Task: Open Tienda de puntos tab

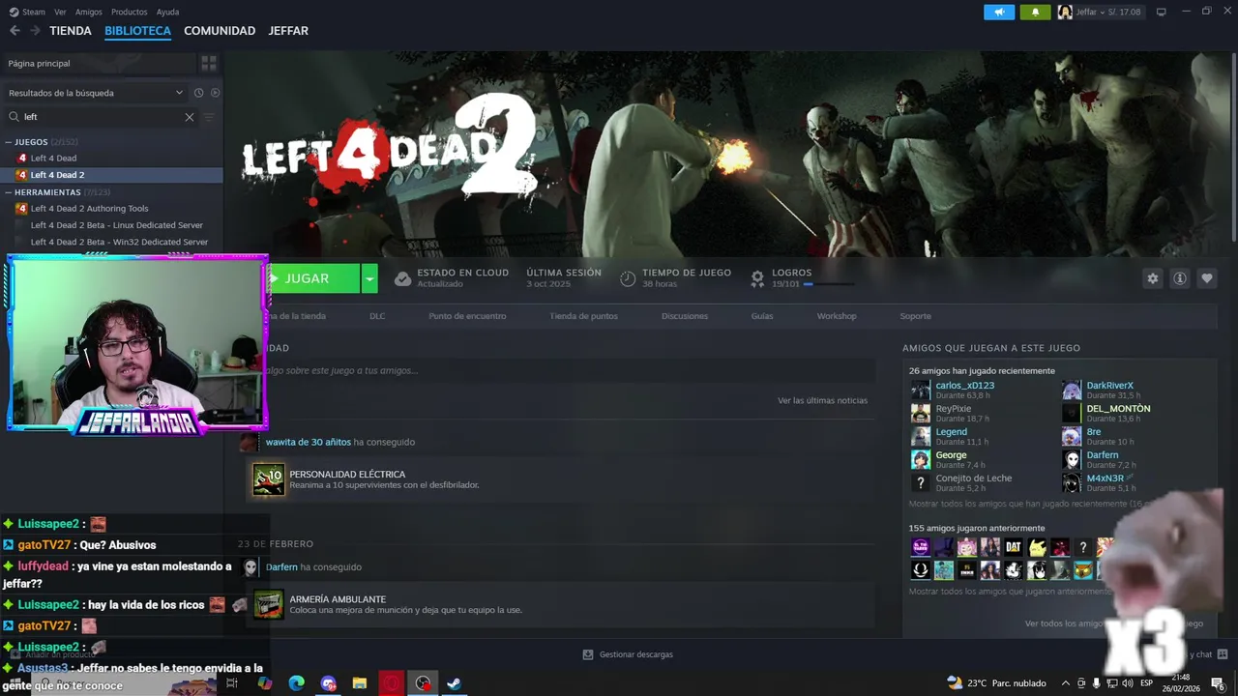Action: [x=583, y=316]
